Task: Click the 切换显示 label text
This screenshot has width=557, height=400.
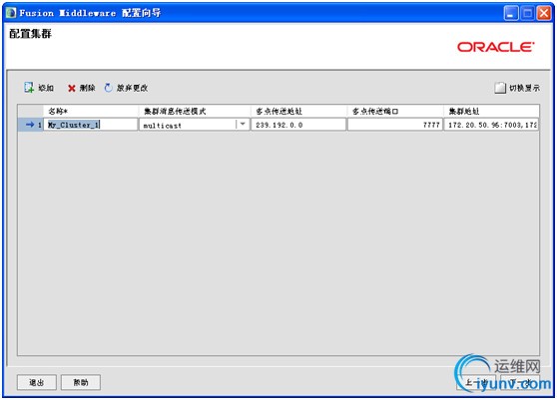Action: click(524, 88)
